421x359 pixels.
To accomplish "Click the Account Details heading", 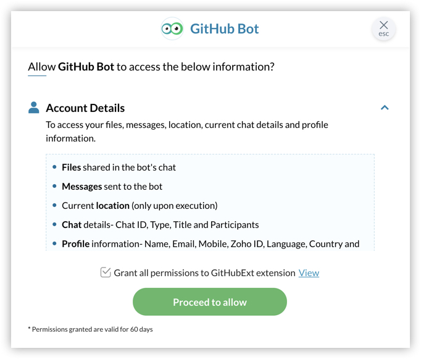I will coord(85,108).
